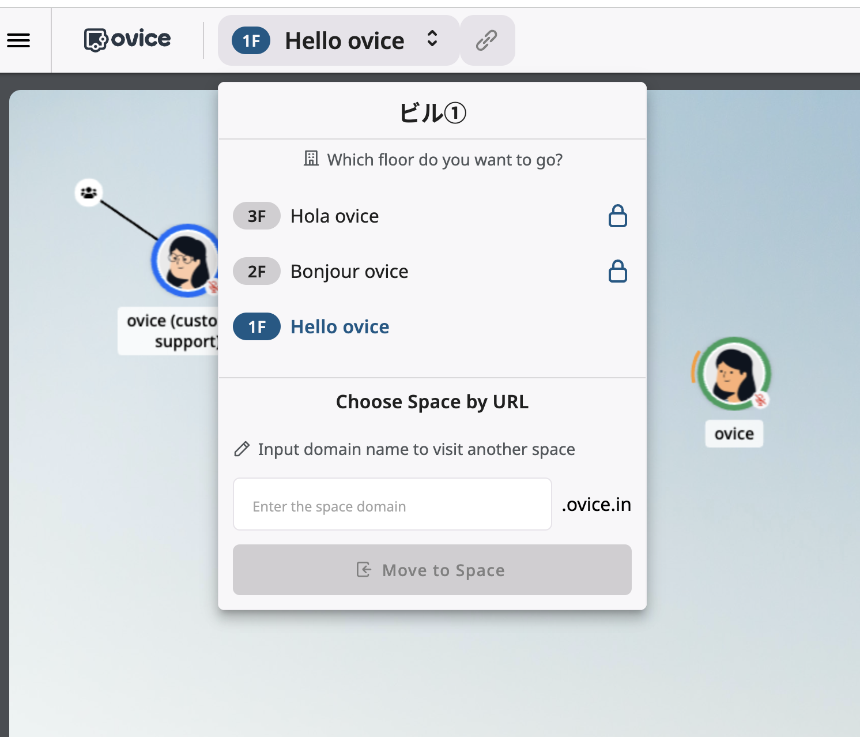The image size is (860, 737).
Task: Open the hamburger menu
Action: pyautogui.click(x=18, y=40)
